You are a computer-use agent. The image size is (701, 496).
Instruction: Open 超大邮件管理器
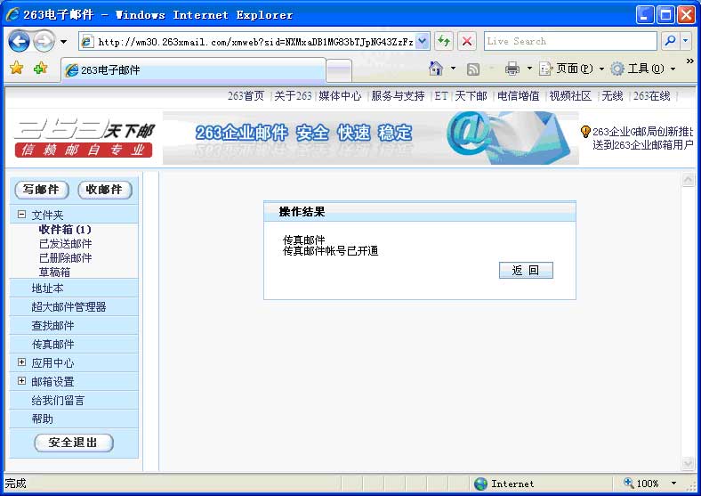[x=68, y=306]
